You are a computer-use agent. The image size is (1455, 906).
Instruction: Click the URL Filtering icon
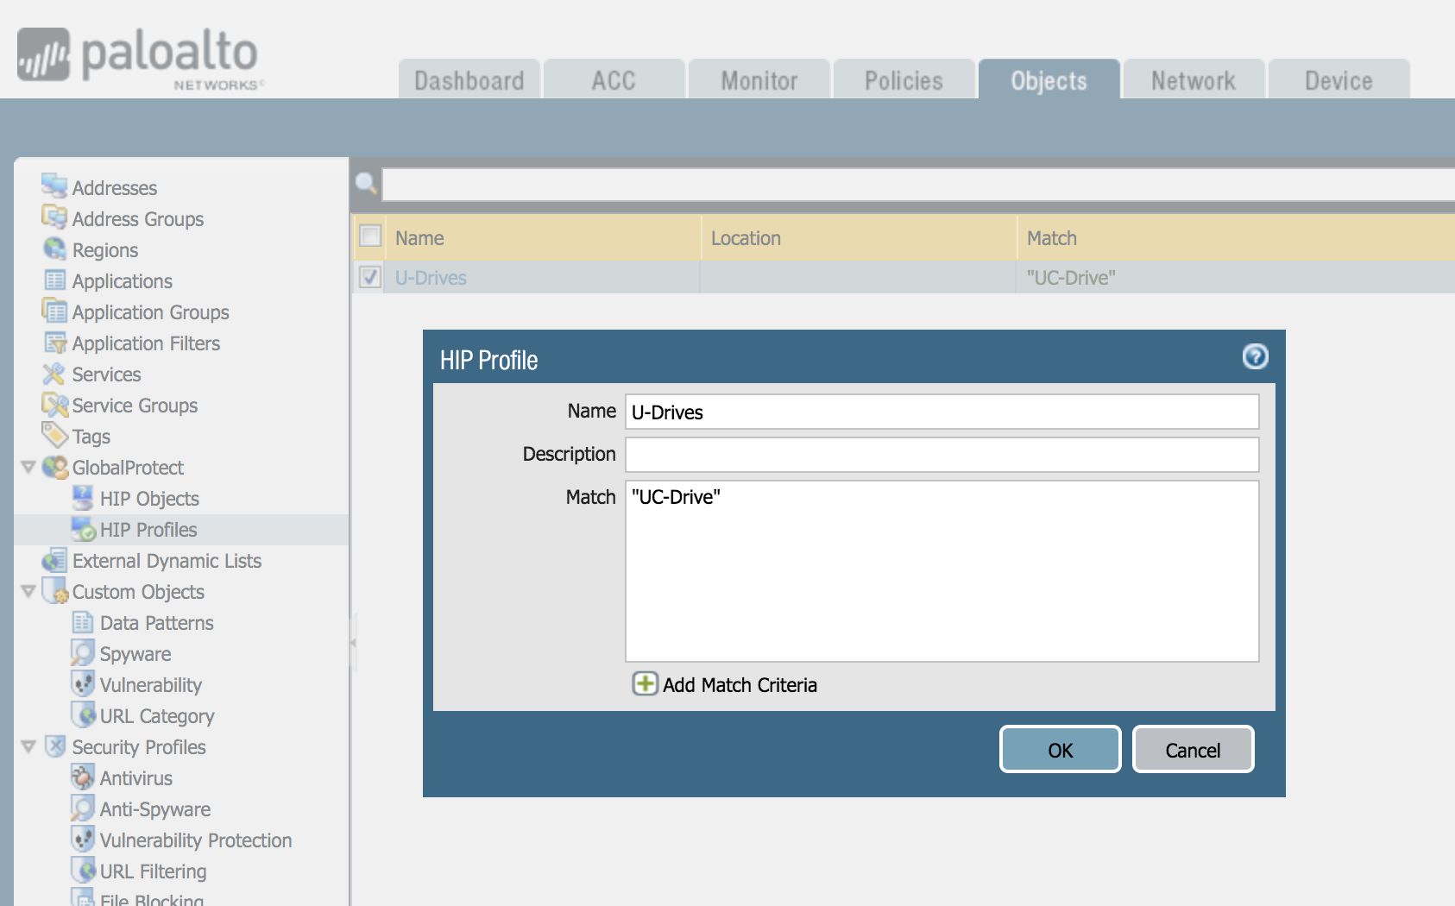click(83, 871)
